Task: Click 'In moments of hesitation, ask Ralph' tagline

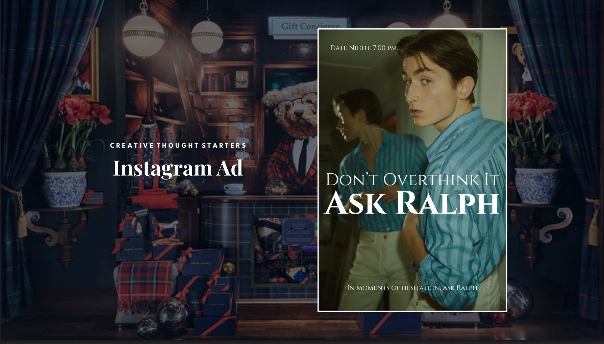Action: click(412, 288)
